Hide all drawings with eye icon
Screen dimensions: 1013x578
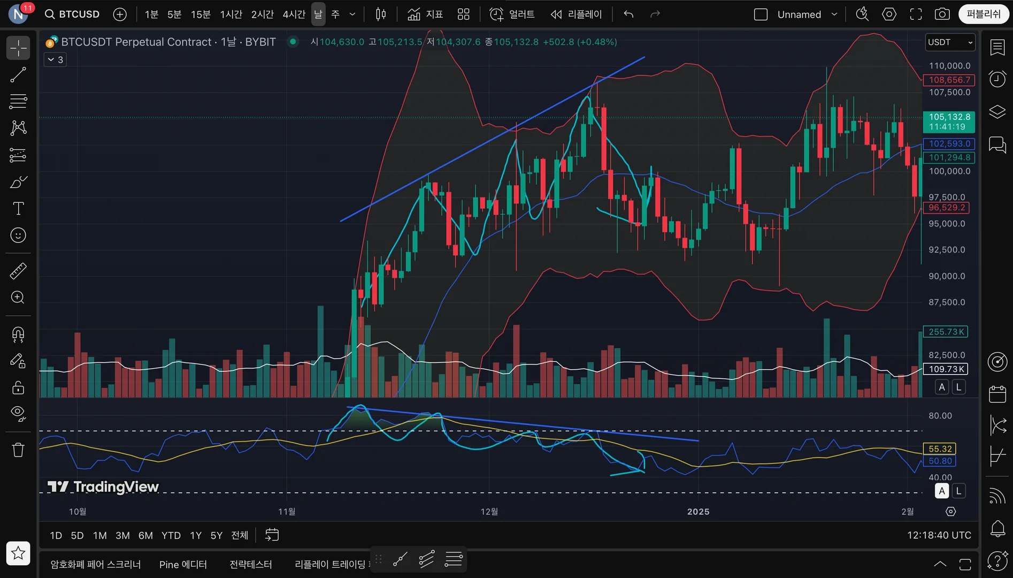(x=18, y=413)
